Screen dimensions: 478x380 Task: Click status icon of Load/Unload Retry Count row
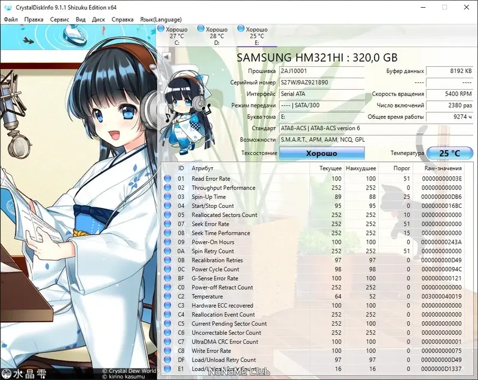click(167, 360)
